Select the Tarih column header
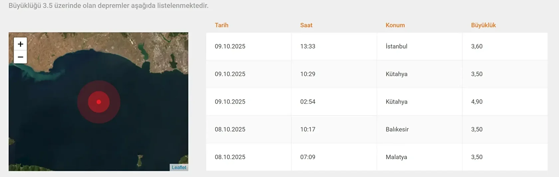This screenshot has height=177, width=559. point(222,25)
